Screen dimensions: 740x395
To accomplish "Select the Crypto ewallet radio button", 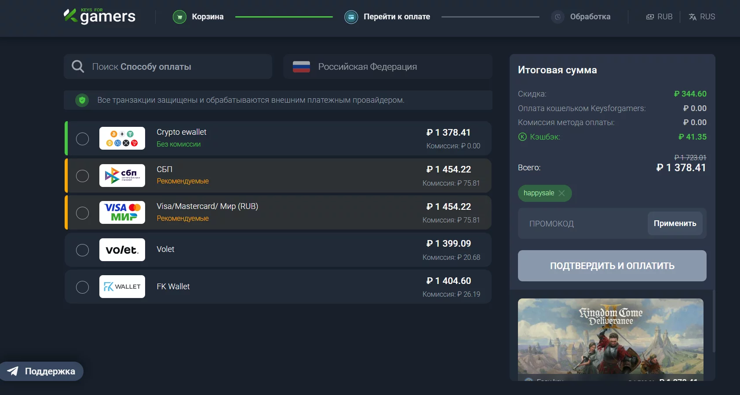I will point(82,139).
